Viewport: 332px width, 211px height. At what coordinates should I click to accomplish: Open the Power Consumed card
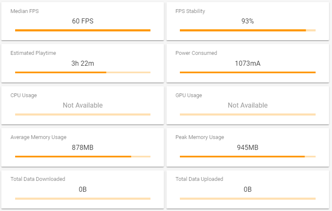pyautogui.click(x=248, y=63)
